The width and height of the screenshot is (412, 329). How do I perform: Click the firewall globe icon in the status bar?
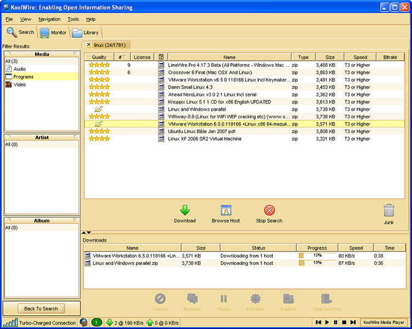point(84,322)
